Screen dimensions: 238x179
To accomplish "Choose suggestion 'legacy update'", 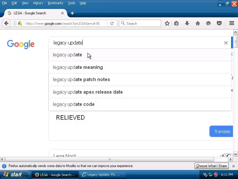I will 140,55.
